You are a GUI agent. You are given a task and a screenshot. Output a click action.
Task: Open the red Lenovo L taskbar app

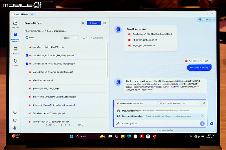[x=142, y=136]
